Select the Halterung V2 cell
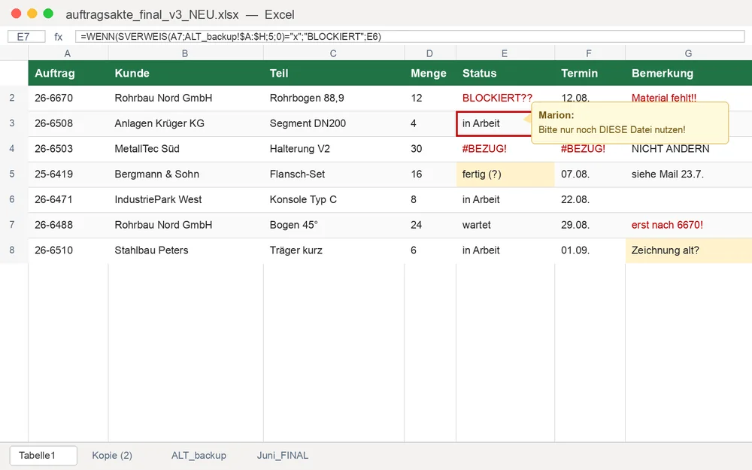The height and width of the screenshot is (470, 752). coord(334,149)
